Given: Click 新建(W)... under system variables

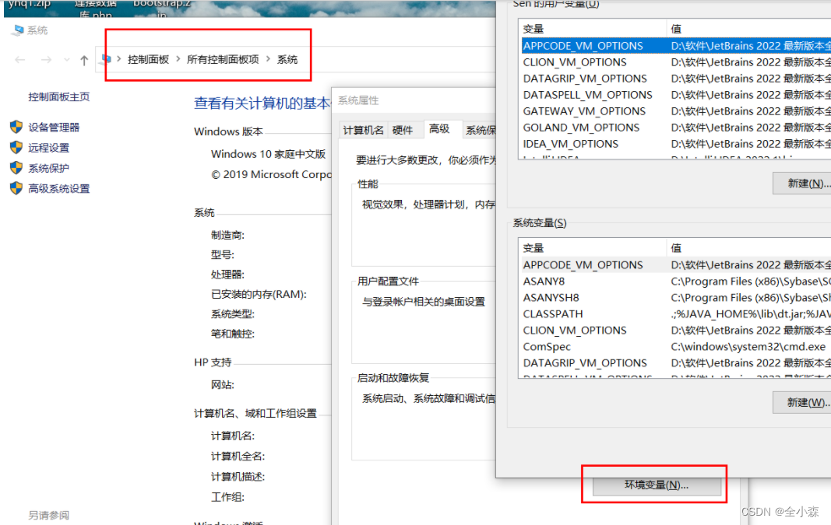Looking at the screenshot, I should pos(802,402).
